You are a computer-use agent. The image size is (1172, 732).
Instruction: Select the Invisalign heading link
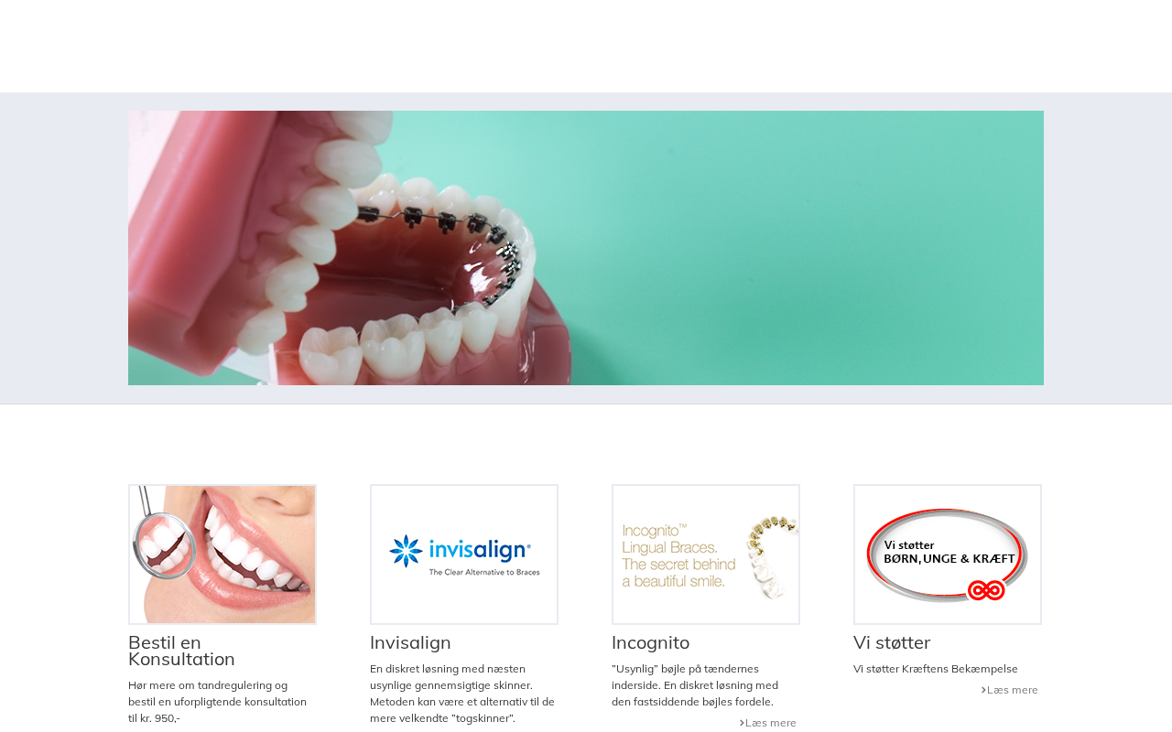click(x=410, y=642)
